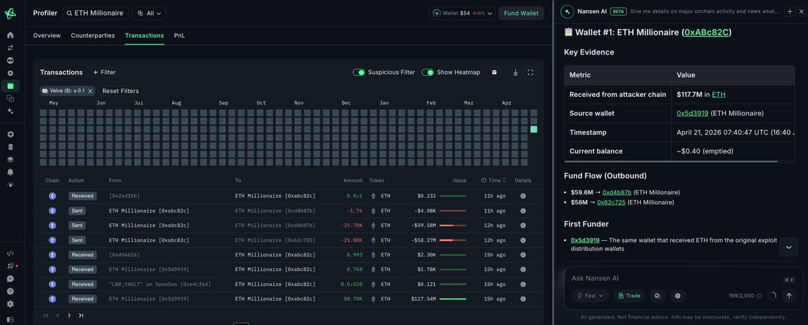Focus the ETH Millionaire search field

tap(95, 13)
